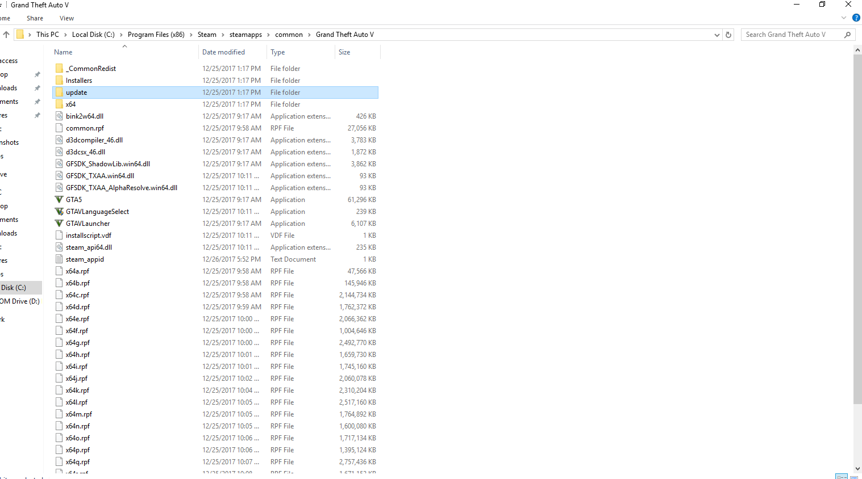
Task: Sort files by the Type column
Action: [x=278, y=52]
